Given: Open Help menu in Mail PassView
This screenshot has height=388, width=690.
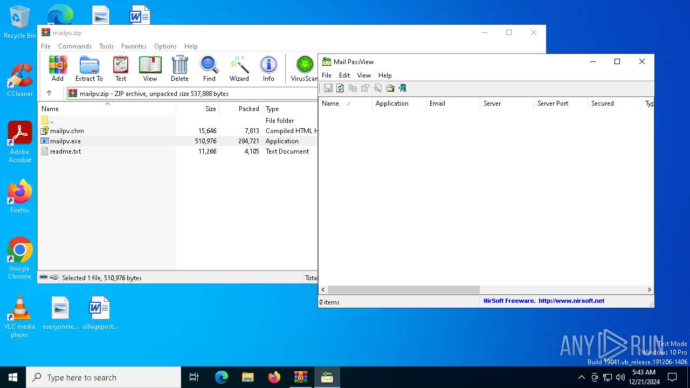Looking at the screenshot, I should pos(385,75).
